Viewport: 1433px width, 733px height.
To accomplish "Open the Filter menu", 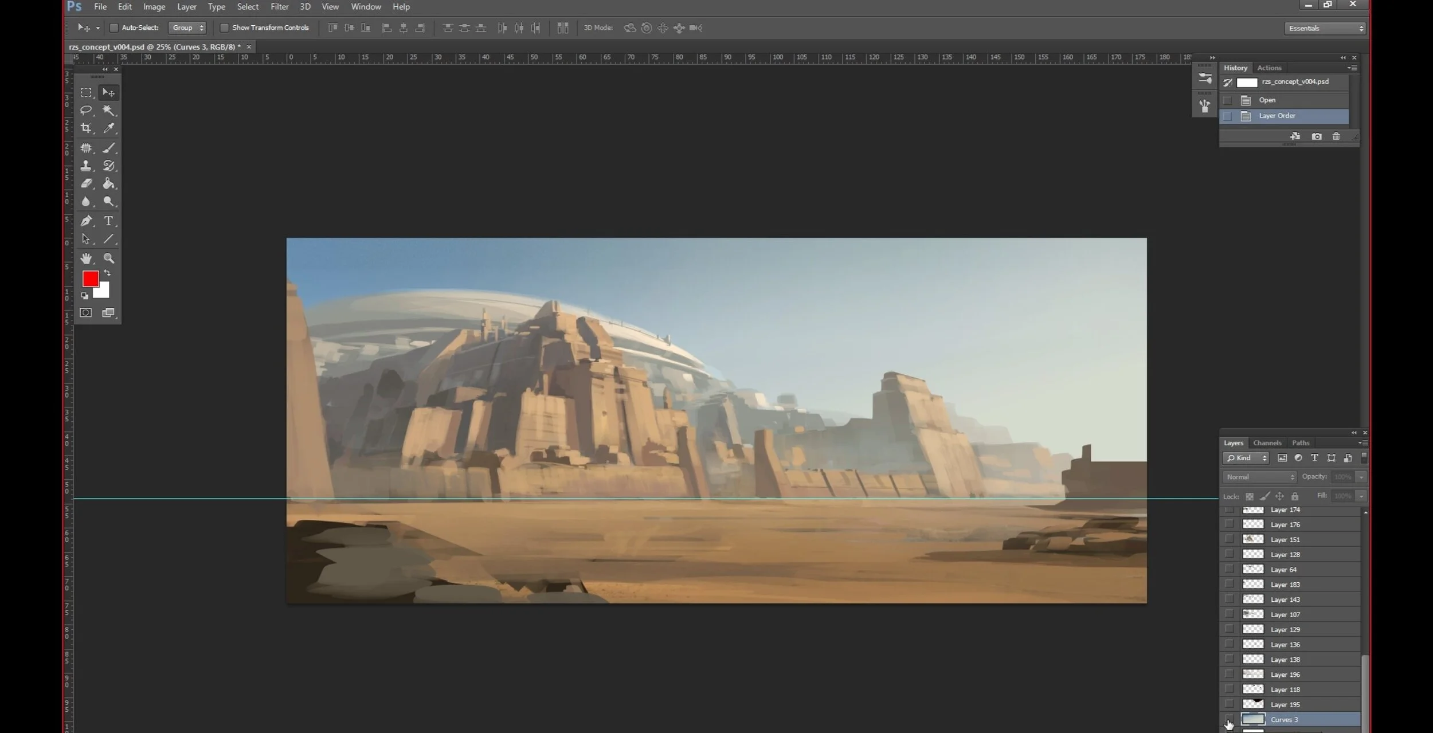I will click(x=279, y=7).
